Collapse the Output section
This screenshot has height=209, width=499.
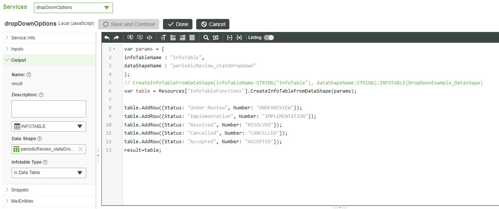point(49,60)
